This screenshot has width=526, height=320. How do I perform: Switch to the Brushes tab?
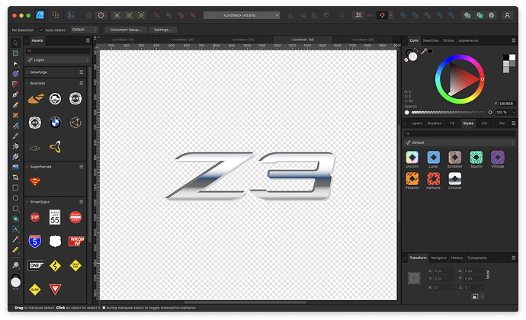click(435, 123)
